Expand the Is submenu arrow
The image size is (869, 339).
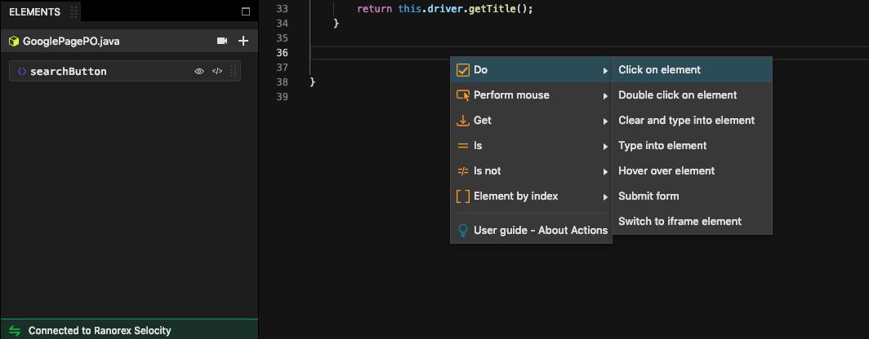(605, 147)
